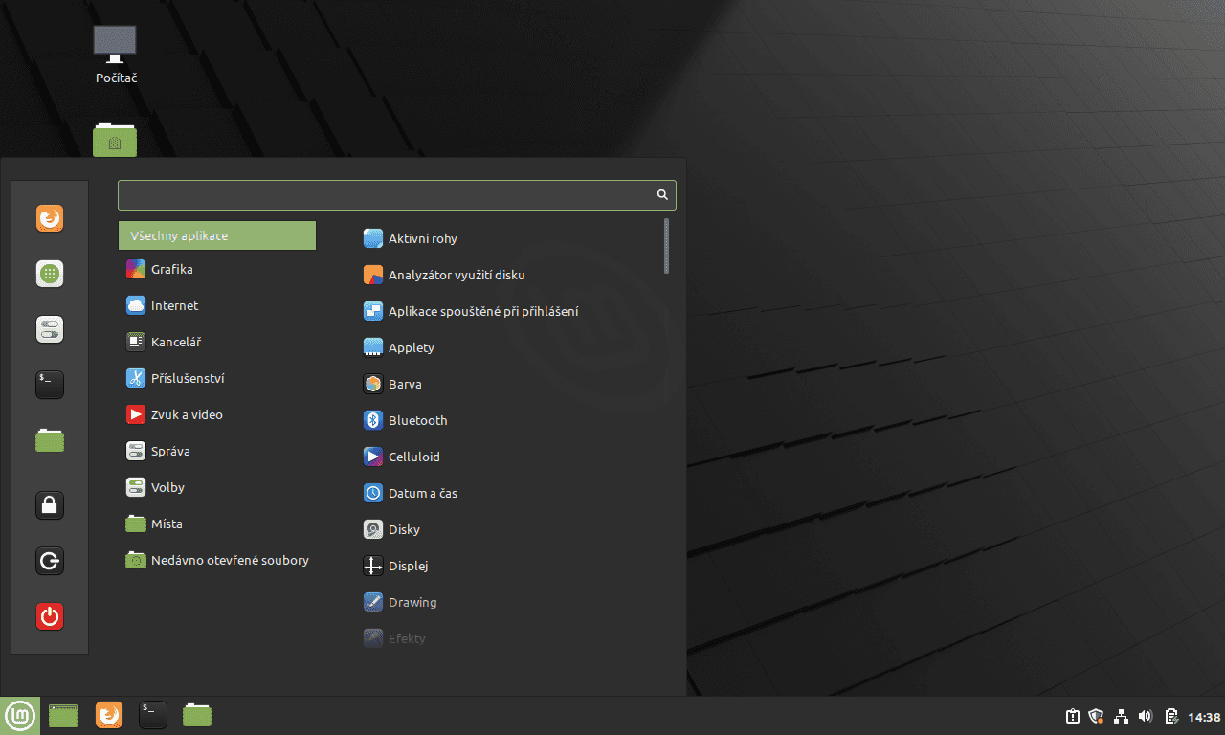
Task: Open System Settings from the menu sidebar
Action: pyautogui.click(x=49, y=328)
